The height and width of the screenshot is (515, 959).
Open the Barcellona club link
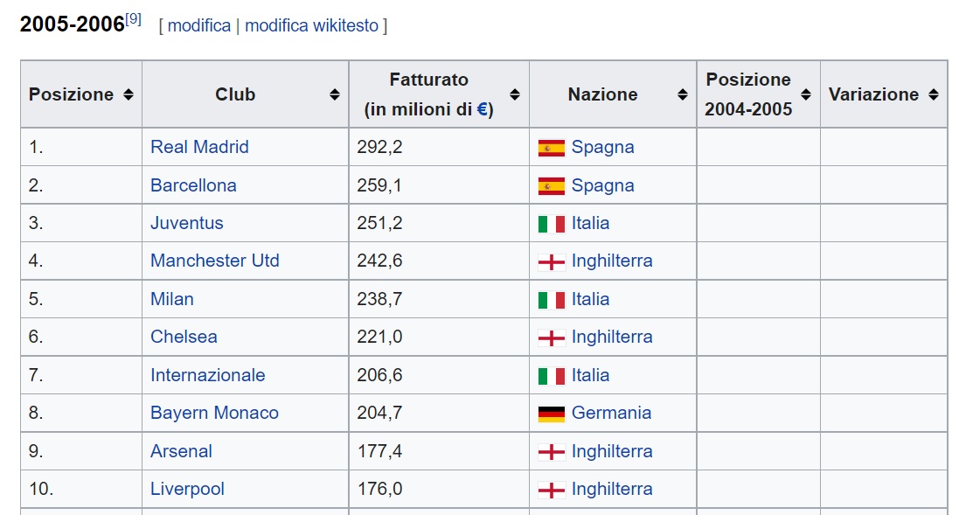point(193,185)
